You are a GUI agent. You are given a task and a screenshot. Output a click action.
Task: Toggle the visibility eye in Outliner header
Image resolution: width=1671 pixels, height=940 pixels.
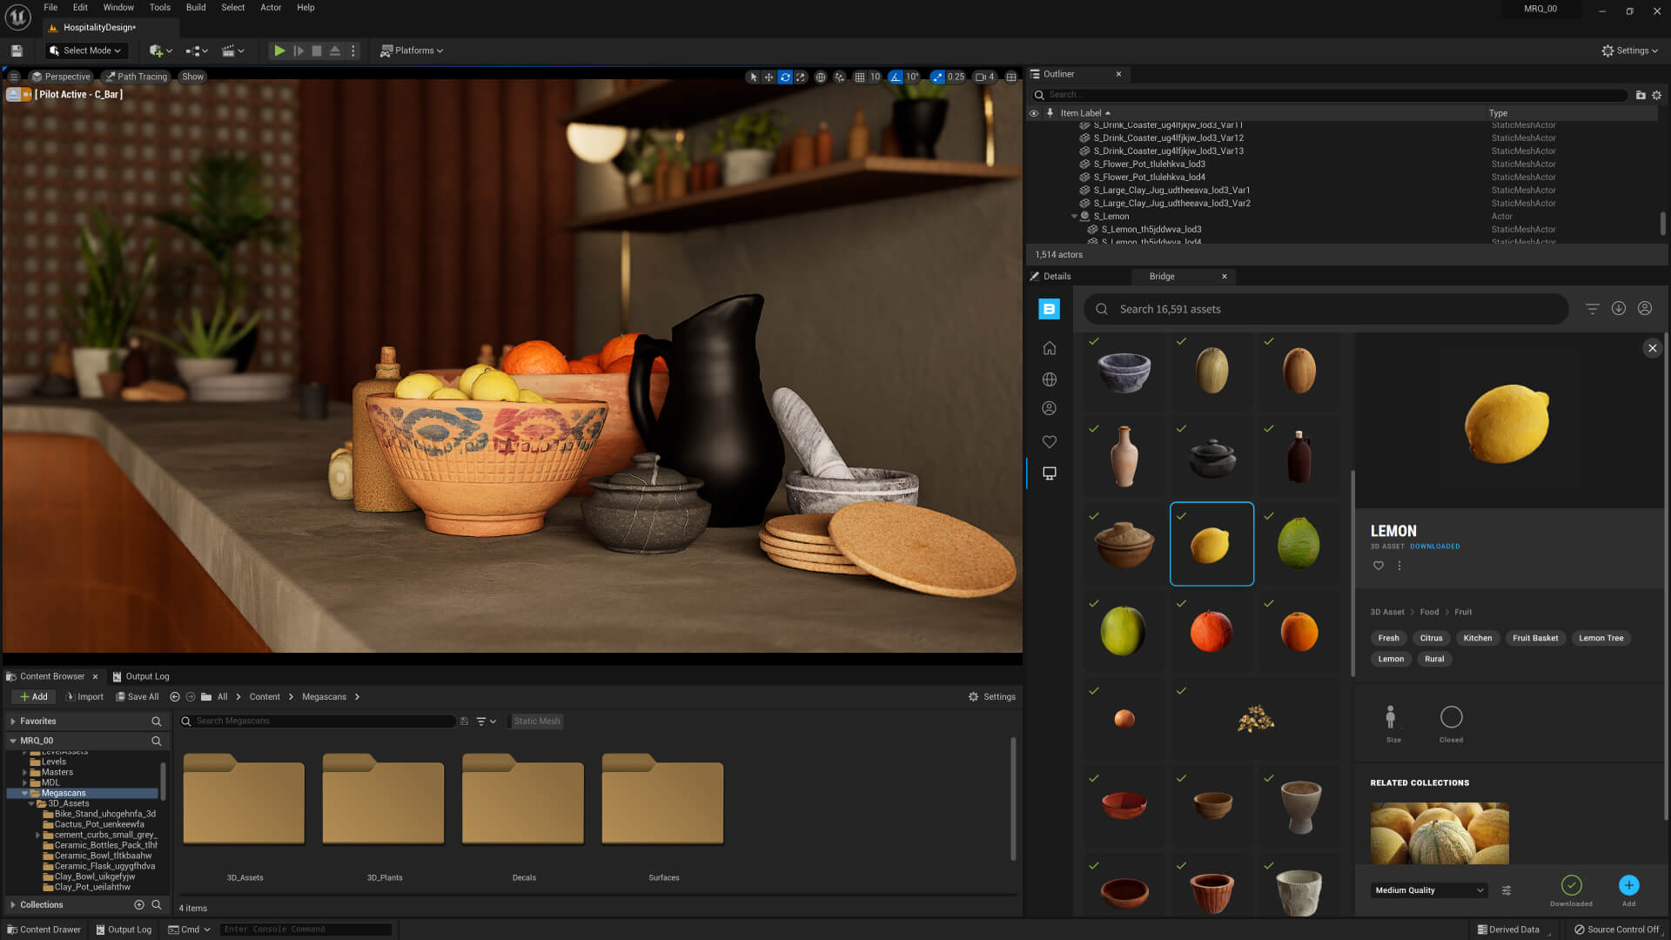(x=1034, y=113)
